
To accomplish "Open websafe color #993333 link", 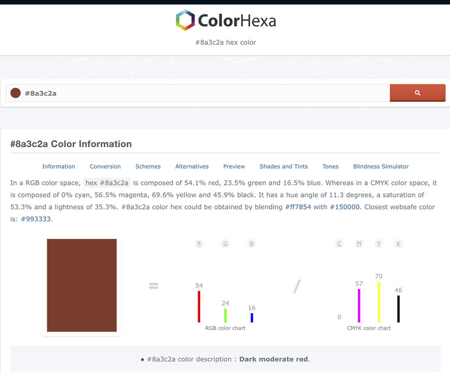I will pos(36,219).
